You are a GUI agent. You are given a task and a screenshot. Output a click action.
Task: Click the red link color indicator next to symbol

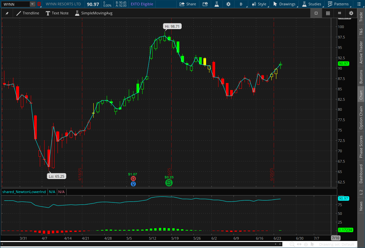tap(39, 4)
